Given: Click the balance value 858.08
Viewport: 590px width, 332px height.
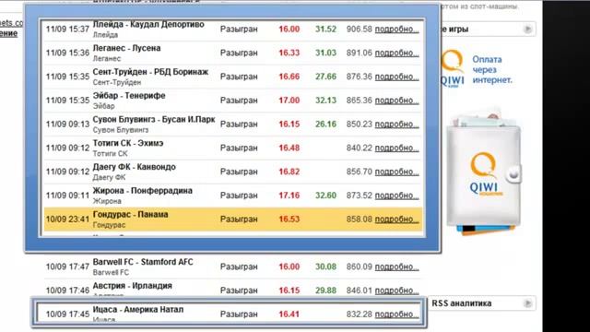Looking at the screenshot, I should click(x=359, y=219).
